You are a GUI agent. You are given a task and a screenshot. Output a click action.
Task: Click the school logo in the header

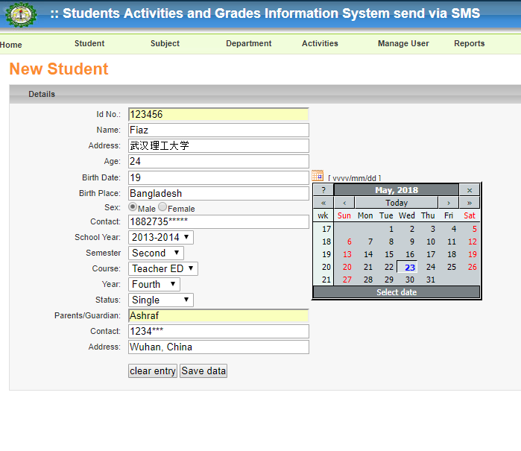pos(21,15)
